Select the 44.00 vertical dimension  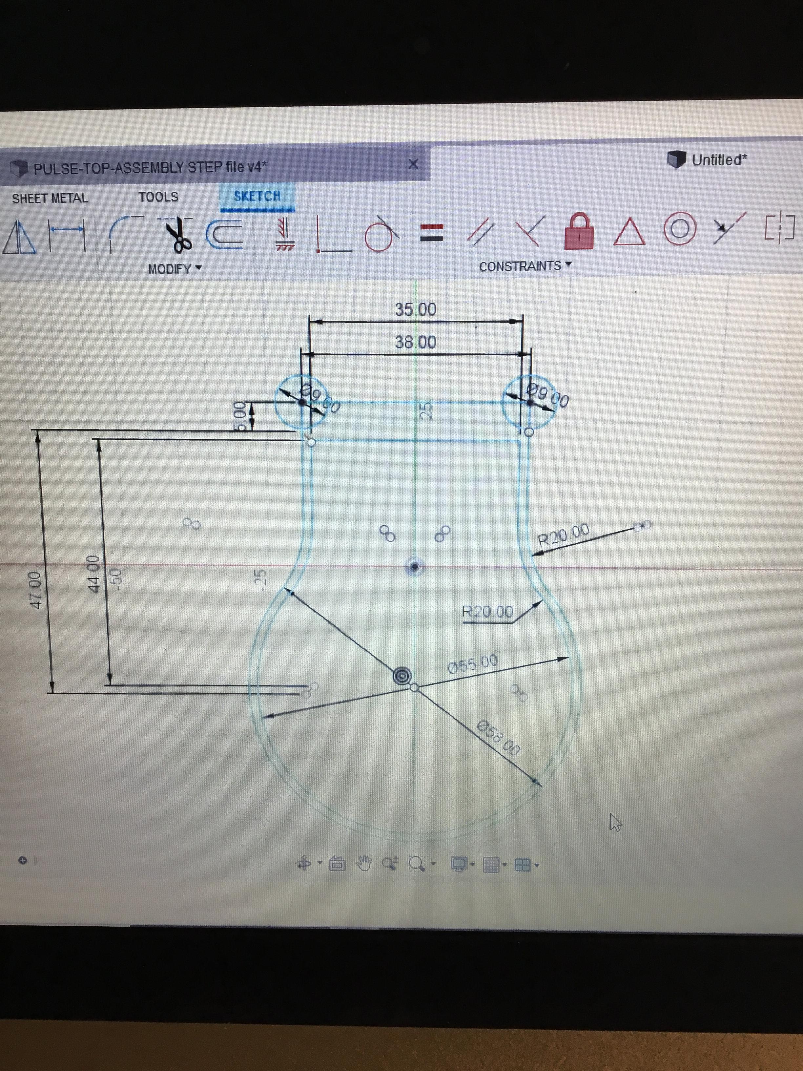coord(93,574)
